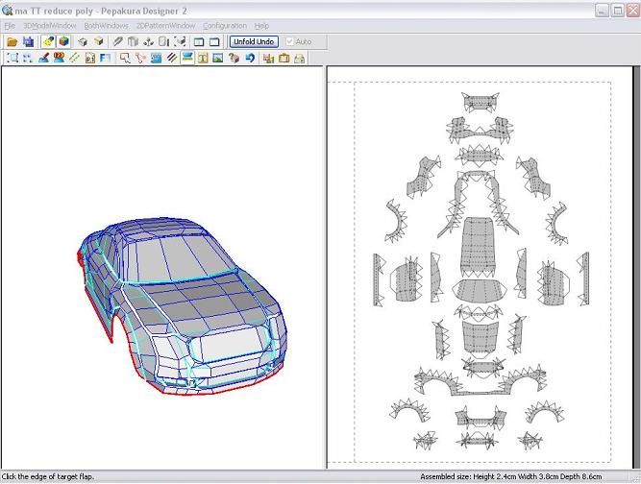
Task: Click the select-rectangle tool icon
Action: point(12,58)
